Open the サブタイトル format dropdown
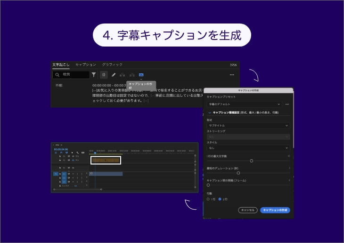The height and width of the screenshot is (243, 344). [x=247, y=125]
